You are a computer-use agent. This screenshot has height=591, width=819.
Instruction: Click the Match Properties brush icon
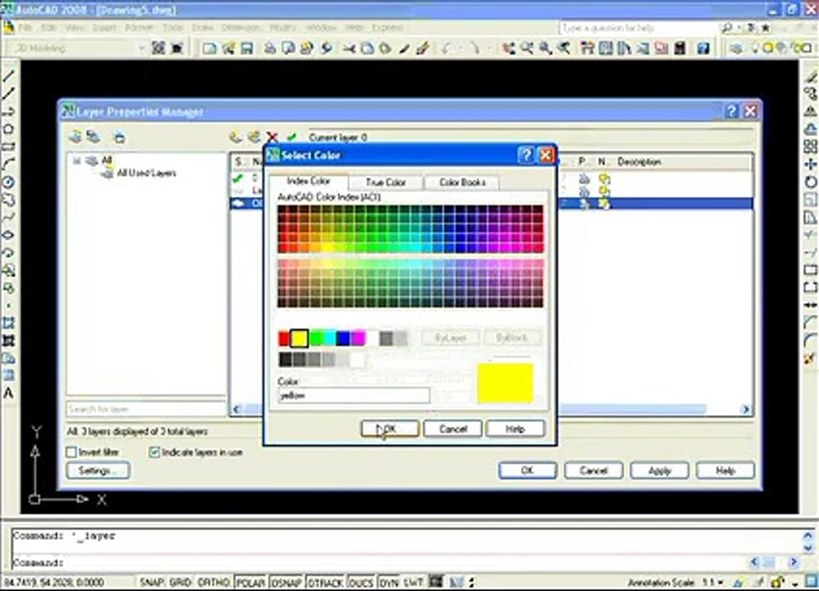pyautogui.click(x=422, y=48)
